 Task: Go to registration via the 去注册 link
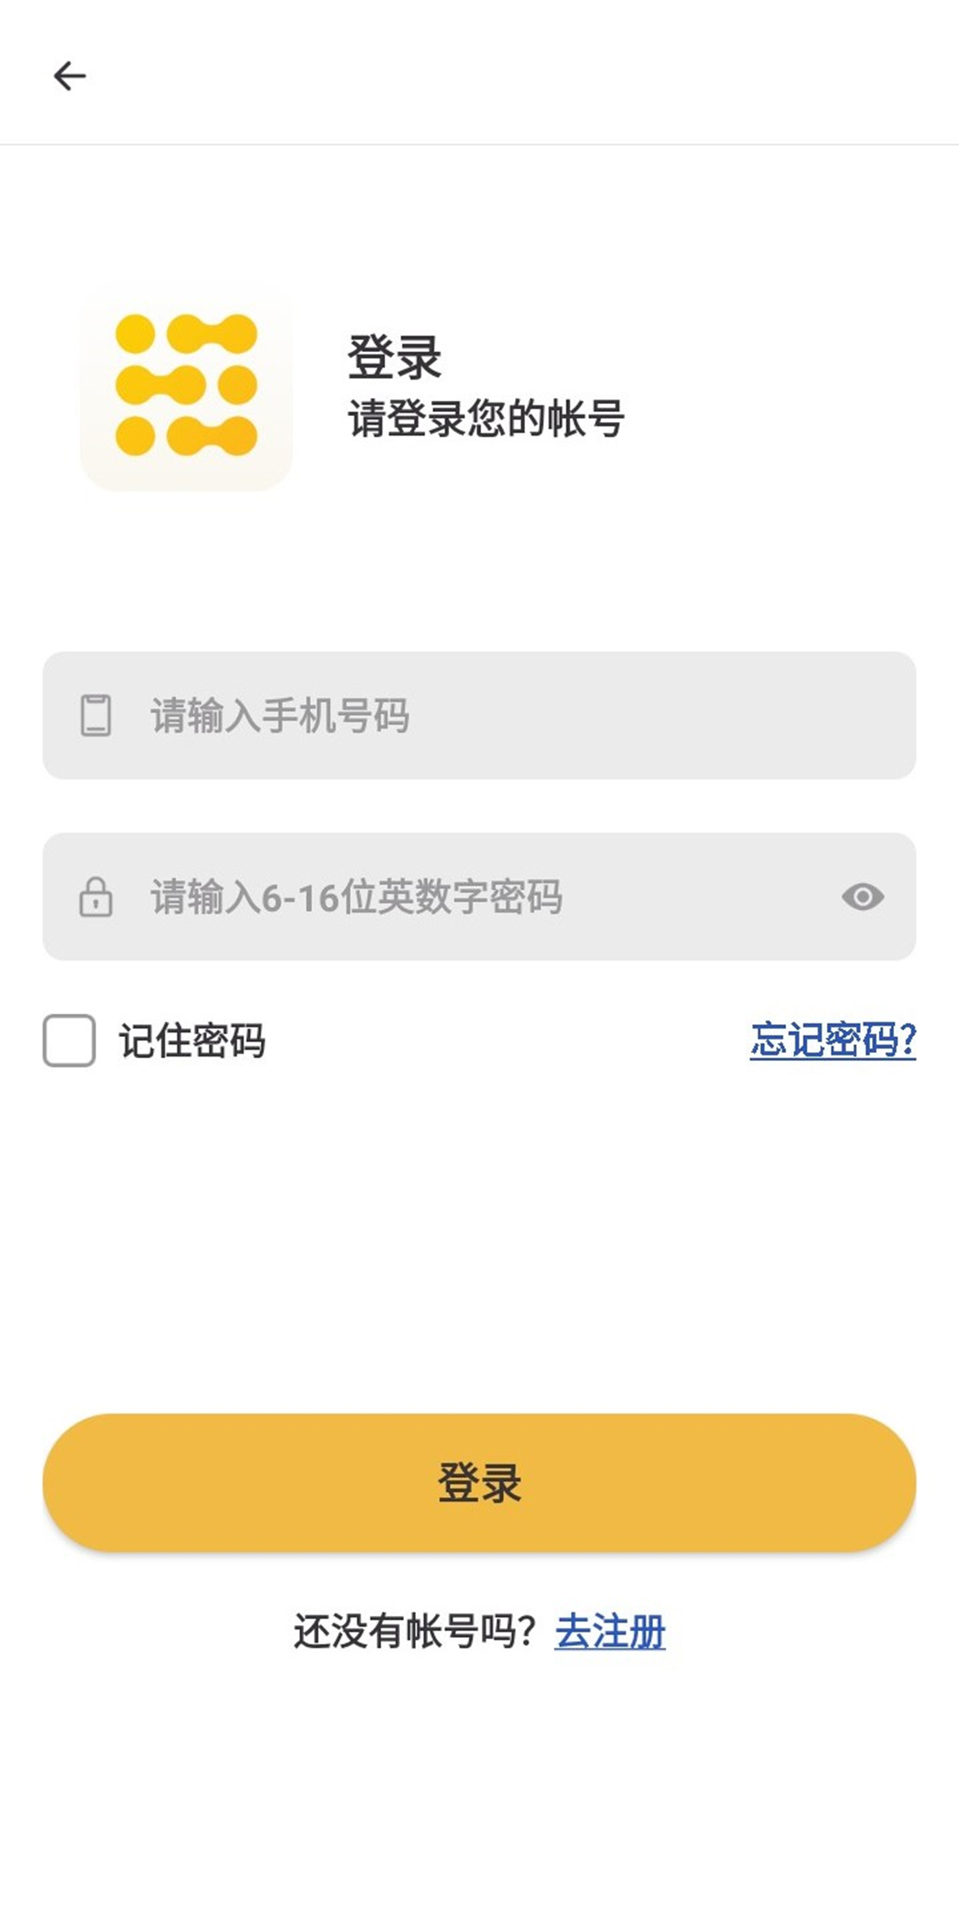click(x=609, y=1632)
